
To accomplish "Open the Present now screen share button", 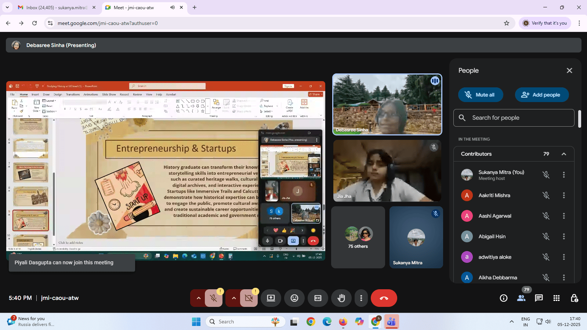I will click(271, 298).
